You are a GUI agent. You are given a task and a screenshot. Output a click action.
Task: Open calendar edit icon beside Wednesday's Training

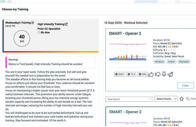(32, 23)
